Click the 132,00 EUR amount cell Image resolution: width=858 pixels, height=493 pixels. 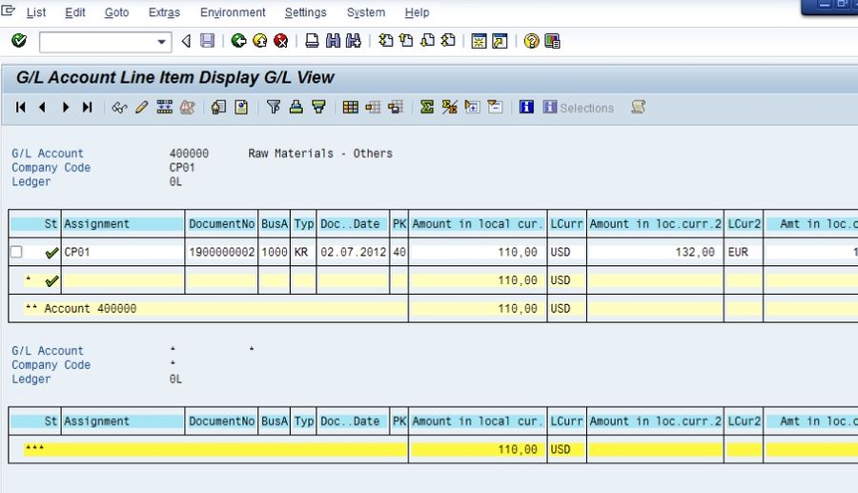coord(655,253)
